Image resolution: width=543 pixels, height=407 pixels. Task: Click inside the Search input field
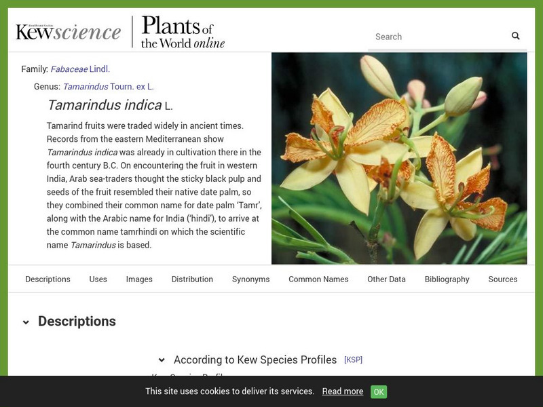[x=434, y=37]
